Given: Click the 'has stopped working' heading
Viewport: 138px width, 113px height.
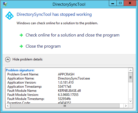Looking at the screenshot, I should point(54,14).
